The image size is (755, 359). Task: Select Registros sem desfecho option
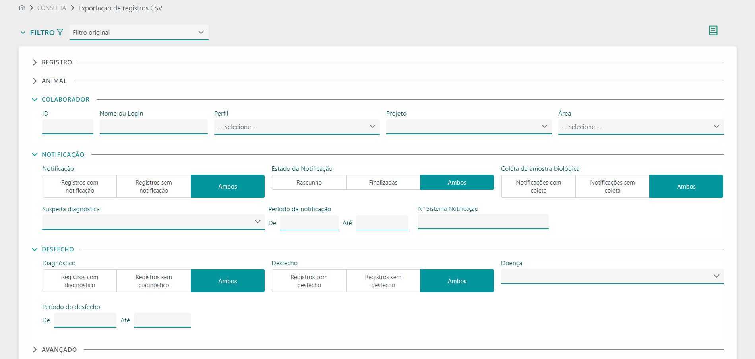(x=383, y=281)
